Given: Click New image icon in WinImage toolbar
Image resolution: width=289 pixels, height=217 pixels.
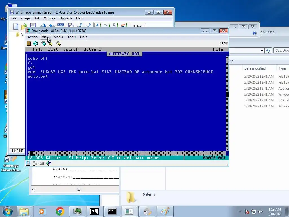Looking at the screenshot, I should pyautogui.click(x=16, y=26).
